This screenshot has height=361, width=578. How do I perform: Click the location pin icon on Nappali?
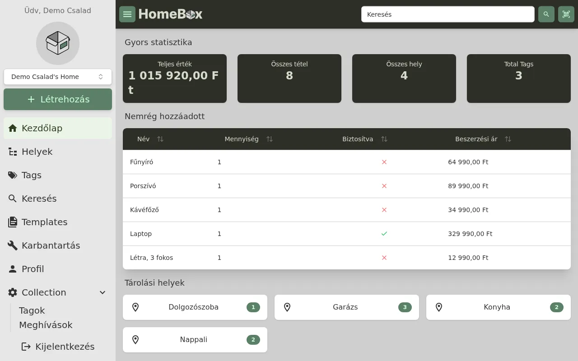coord(135,340)
